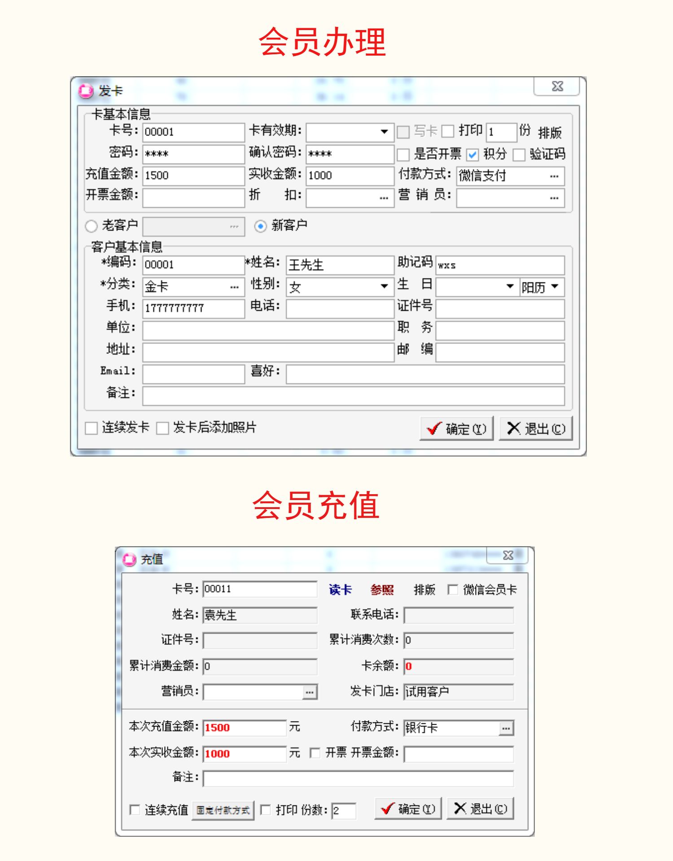Image resolution: width=673 pixels, height=861 pixels.
Task: Click the 参照 link
Action: coord(382,590)
